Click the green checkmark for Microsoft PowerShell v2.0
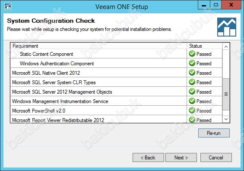Viewport: 244px width, 171px height. (192, 110)
